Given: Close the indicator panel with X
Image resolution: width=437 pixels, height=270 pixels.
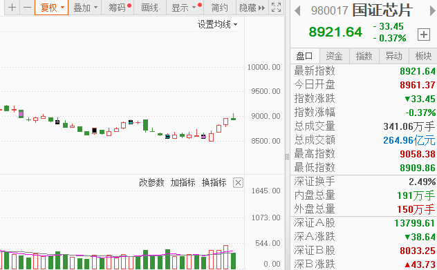Looking at the screenshot, I should (x=238, y=183).
